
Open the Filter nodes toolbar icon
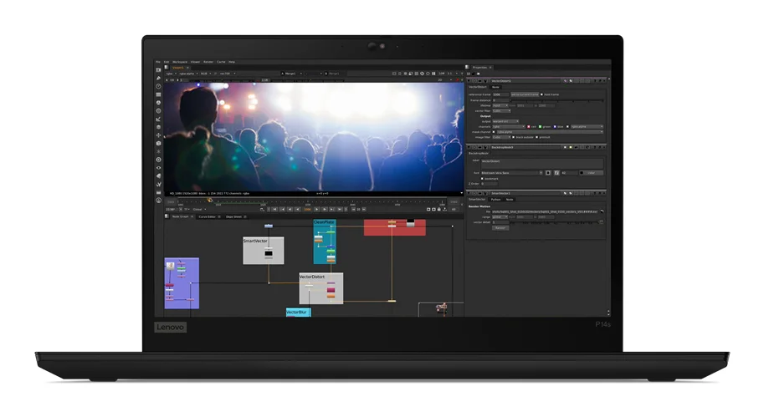click(158, 110)
